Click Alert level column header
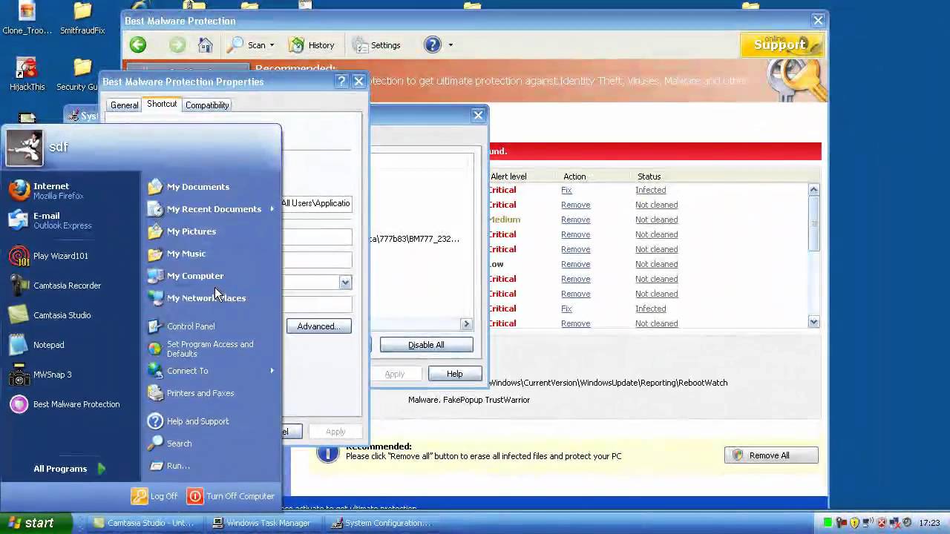Screen dimensions: 950x534 [508, 177]
